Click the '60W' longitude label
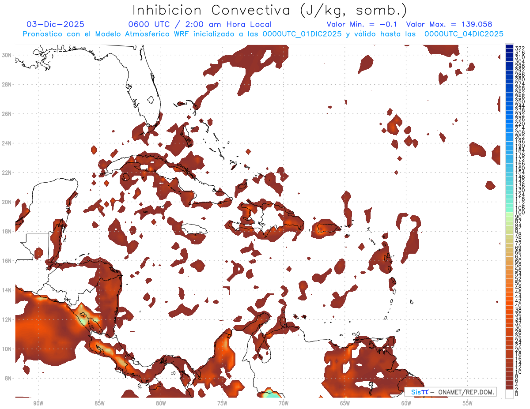The width and height of the screenshot is (530, 409). 406,403
